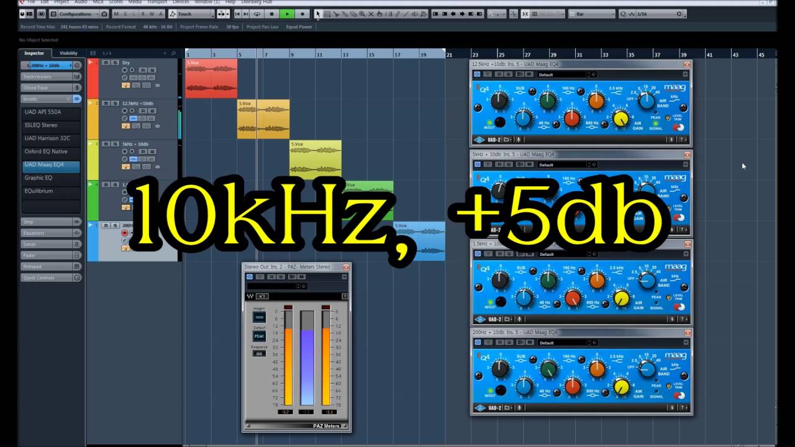This screenshot has height=447, width=795.
Task: Solo the 5kHz + 10db track
Action: (x=114, y=144)
